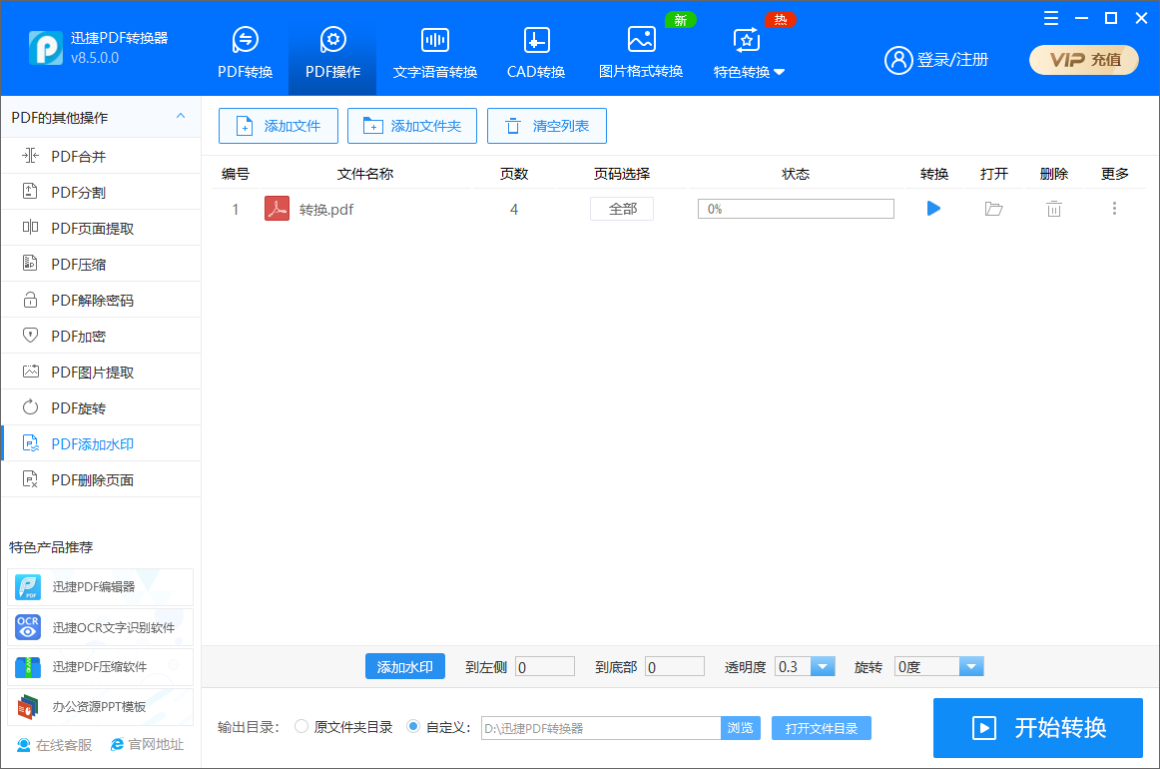Open 迅捷OCR文字识别软件 recommended product
1160x769 pixels.
pyautogui.click(x=101, y=627)
